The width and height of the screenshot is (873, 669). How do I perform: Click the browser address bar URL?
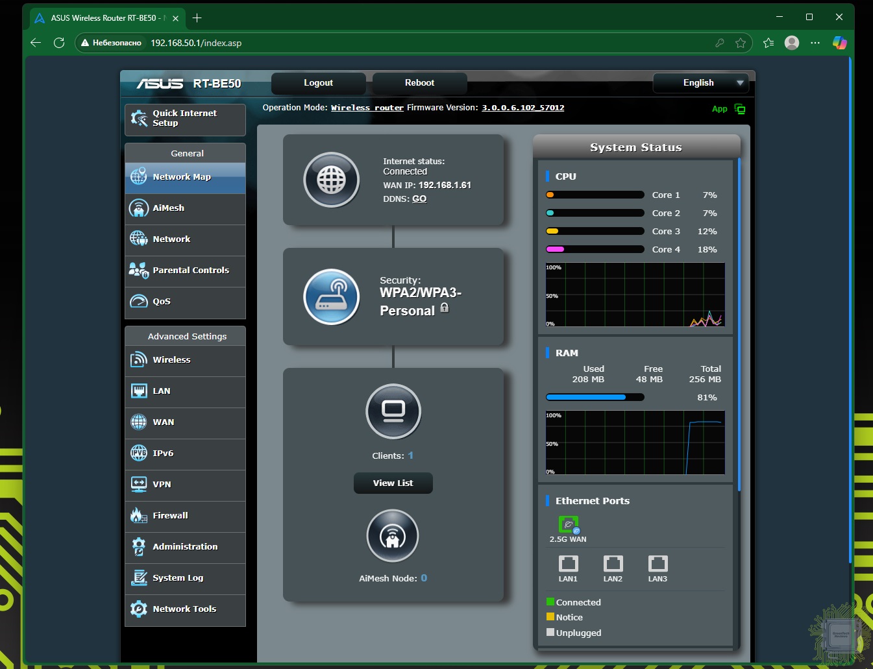click(x=196, y=43)
